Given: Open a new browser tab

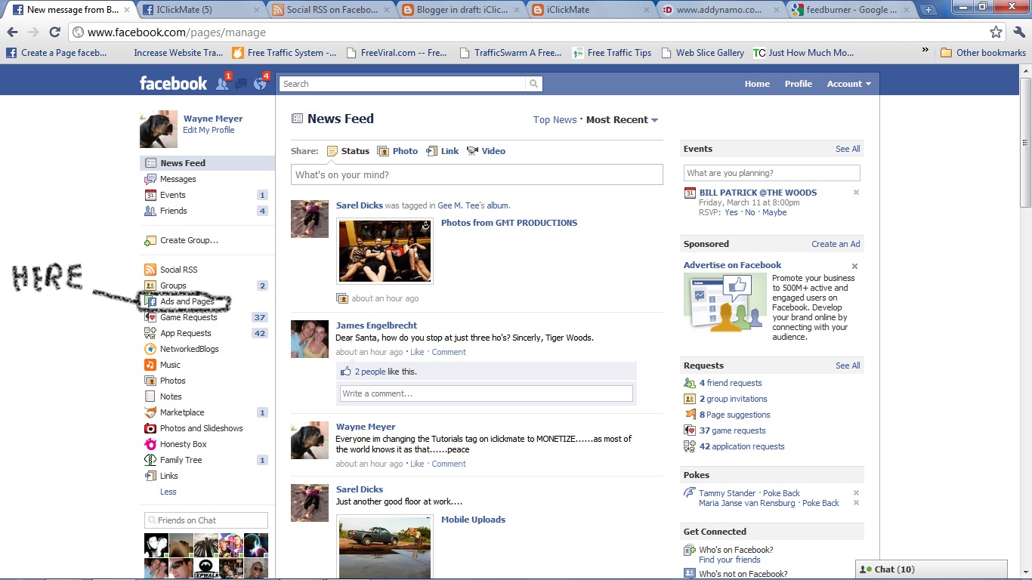Looking at the screenshot, I should coord(928,10).
